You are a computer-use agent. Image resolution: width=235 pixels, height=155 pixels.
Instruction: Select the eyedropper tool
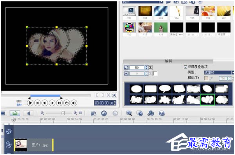coord(211,78)
